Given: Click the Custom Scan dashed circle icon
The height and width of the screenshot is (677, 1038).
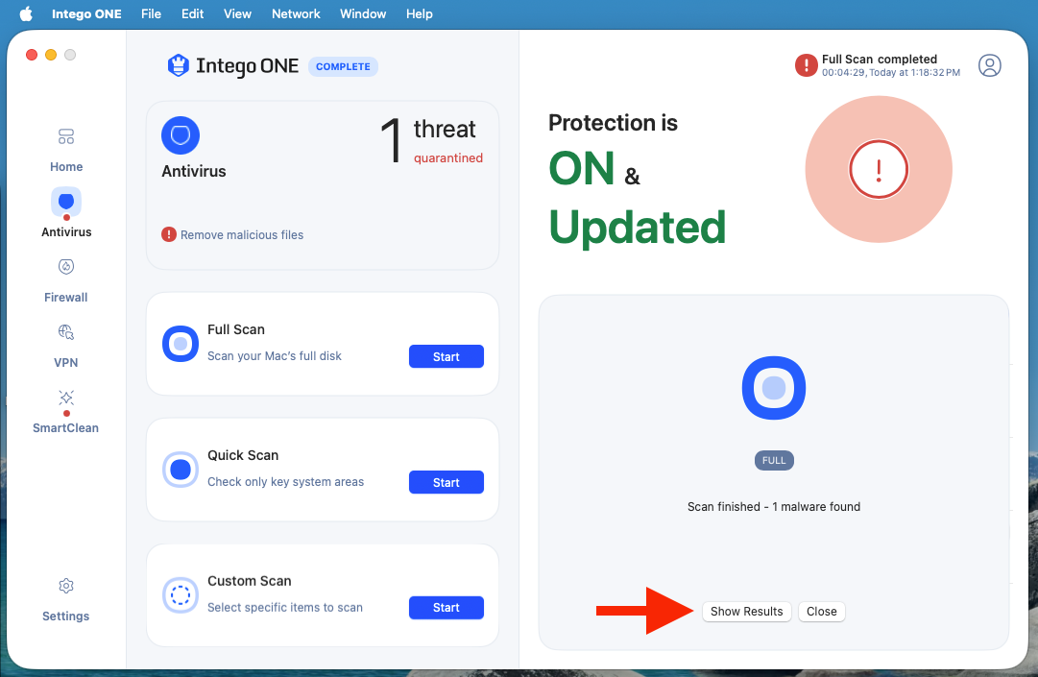Looking at the screenshot, I should 181,595.
